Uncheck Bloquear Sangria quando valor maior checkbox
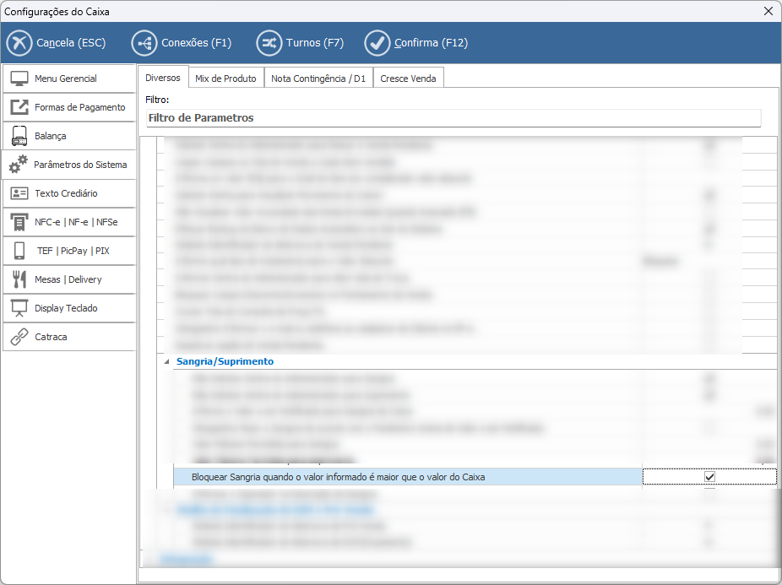This screenshot has height=585, width=782. point(709,477)
